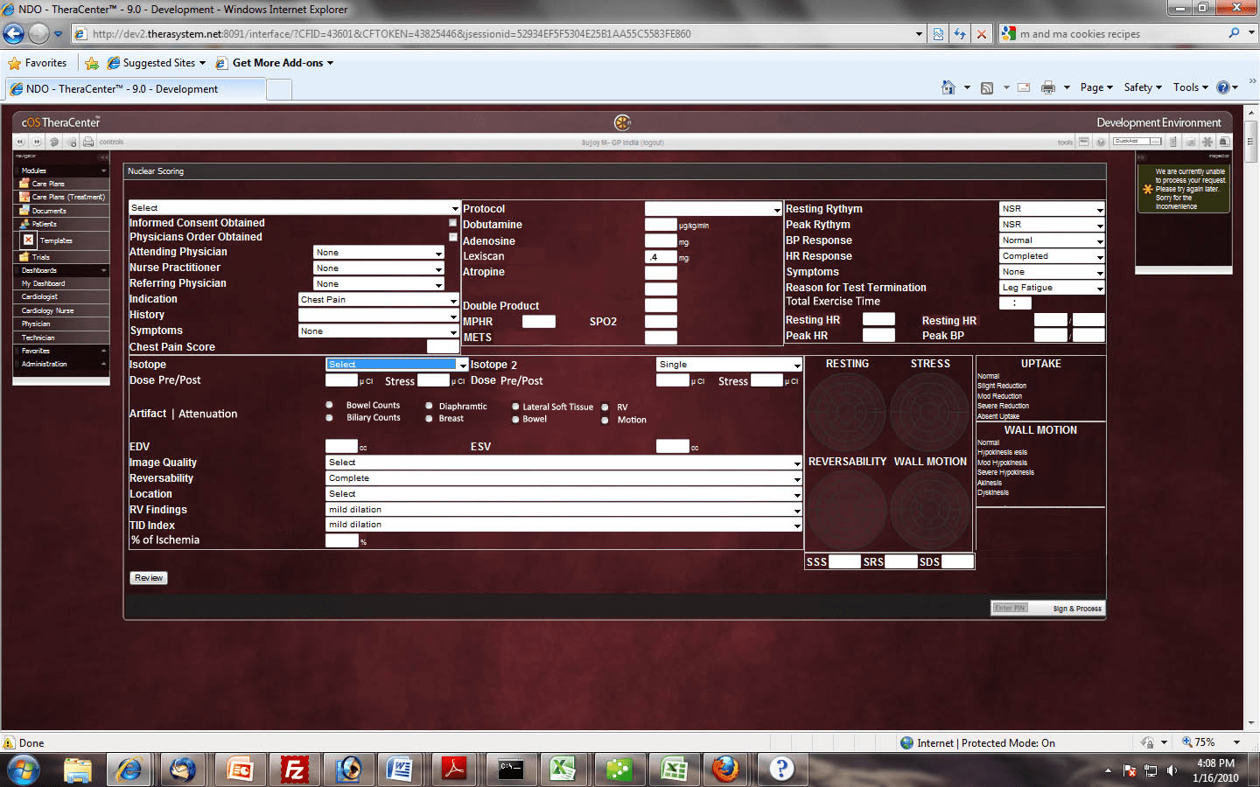
Task: Check Informed Consent Obtained checkbox
Action: (452, 223)
